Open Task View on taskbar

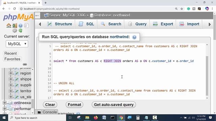pos(70,118)
